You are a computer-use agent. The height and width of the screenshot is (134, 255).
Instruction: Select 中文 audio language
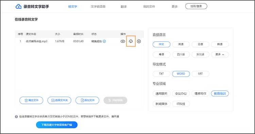tap(161, 44)
